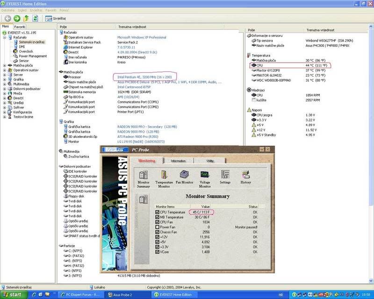374x299 pixels.
Task: Expand the Diskovni podsustav tree node
Action: click(x=5, y=89)
